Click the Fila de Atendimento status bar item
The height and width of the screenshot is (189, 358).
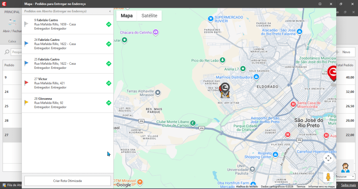click(12, 185)
